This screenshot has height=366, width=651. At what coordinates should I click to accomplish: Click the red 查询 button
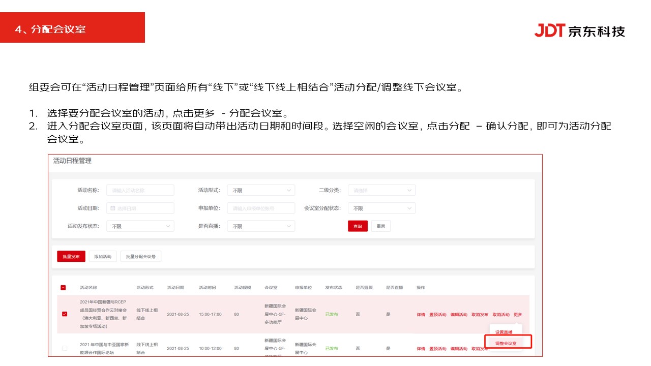(358, 226)
